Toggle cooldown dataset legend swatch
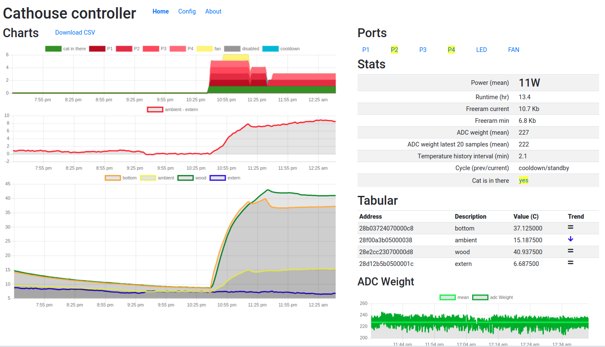Screen dimensions: 605x347 pos(271,49)
